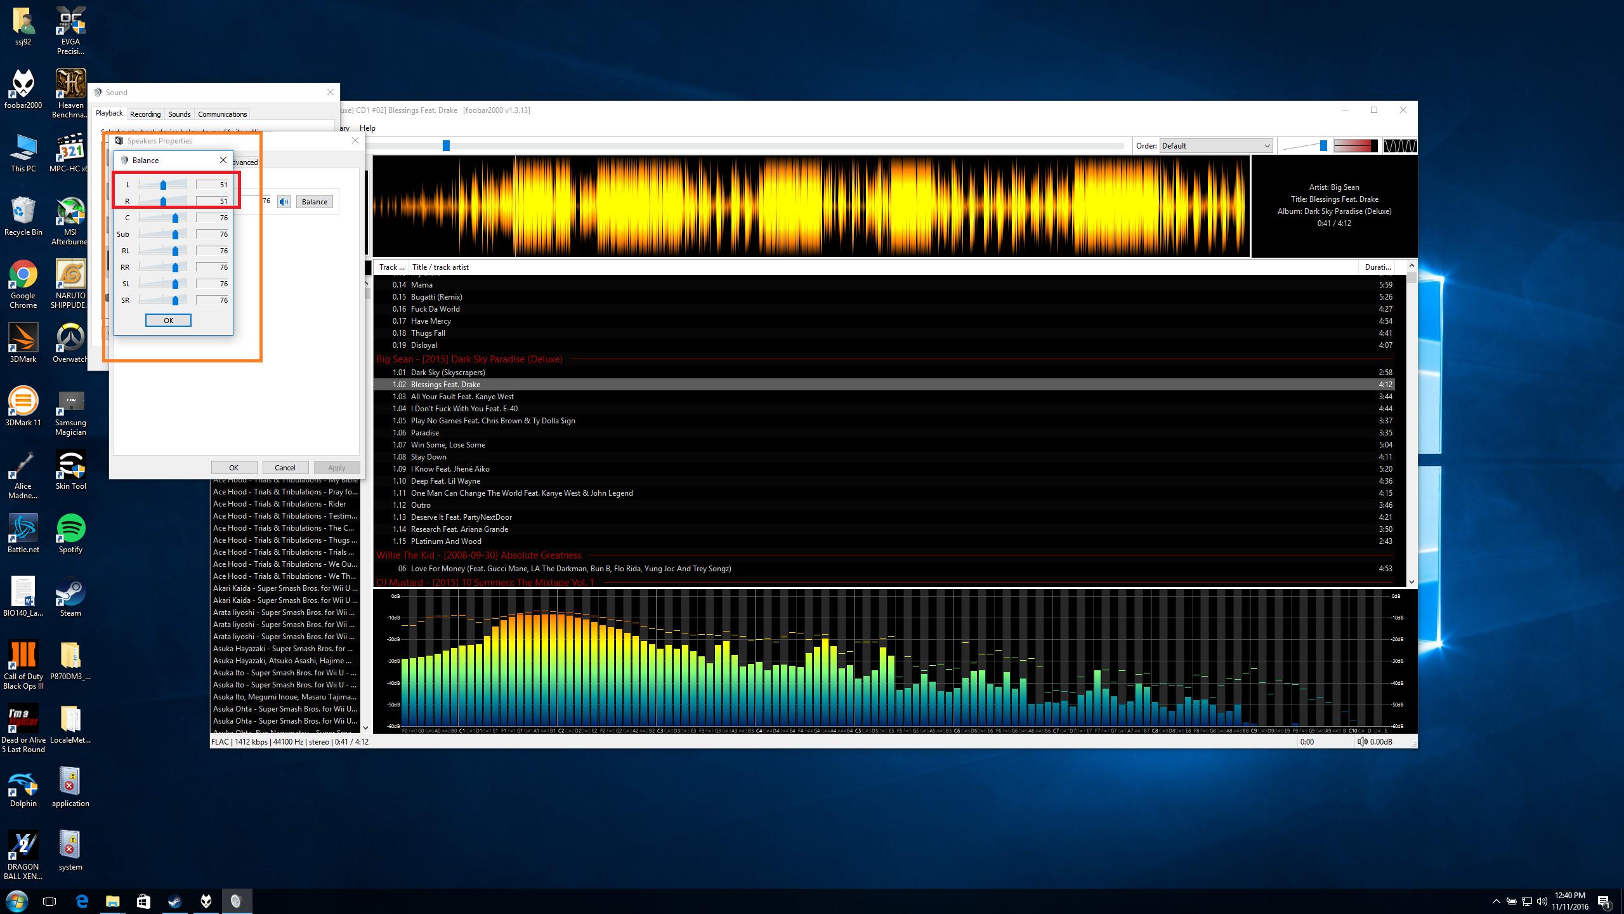
Task: Show hidden system tray icons
Action: [x=1496, y=901]
